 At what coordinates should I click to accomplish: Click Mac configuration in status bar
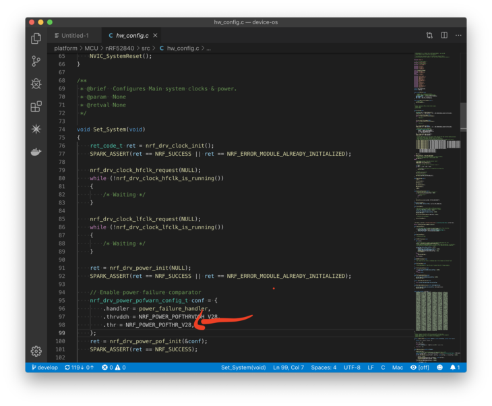pos(397,368)
